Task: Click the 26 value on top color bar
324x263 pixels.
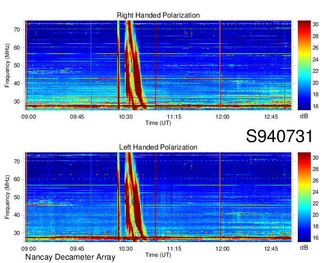Action: [315, 48]
